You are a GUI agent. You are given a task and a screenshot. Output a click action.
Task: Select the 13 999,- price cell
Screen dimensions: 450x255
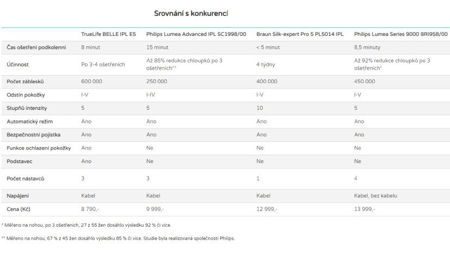point(366,208)
